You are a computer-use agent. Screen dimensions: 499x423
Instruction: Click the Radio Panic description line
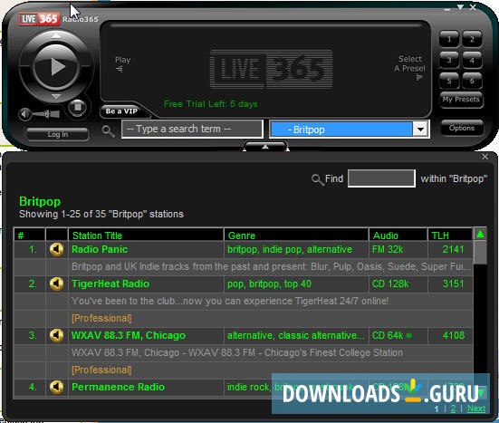271,266
